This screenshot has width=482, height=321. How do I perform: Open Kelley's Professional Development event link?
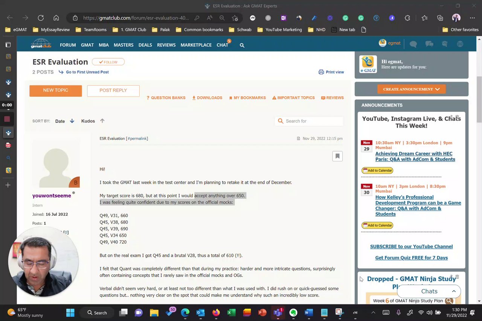418,205
